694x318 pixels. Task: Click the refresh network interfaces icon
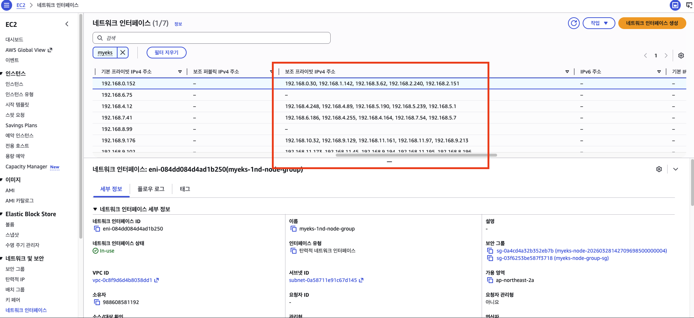pos(573,23)
